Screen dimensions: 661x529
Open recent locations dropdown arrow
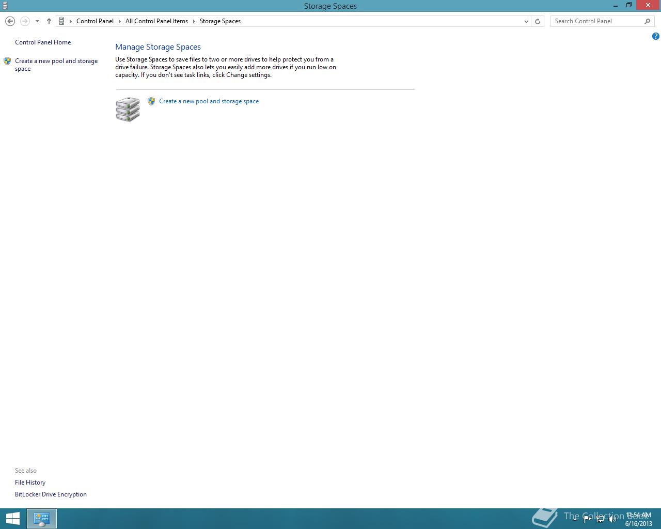pyautogui.click(x=37, y=21)
